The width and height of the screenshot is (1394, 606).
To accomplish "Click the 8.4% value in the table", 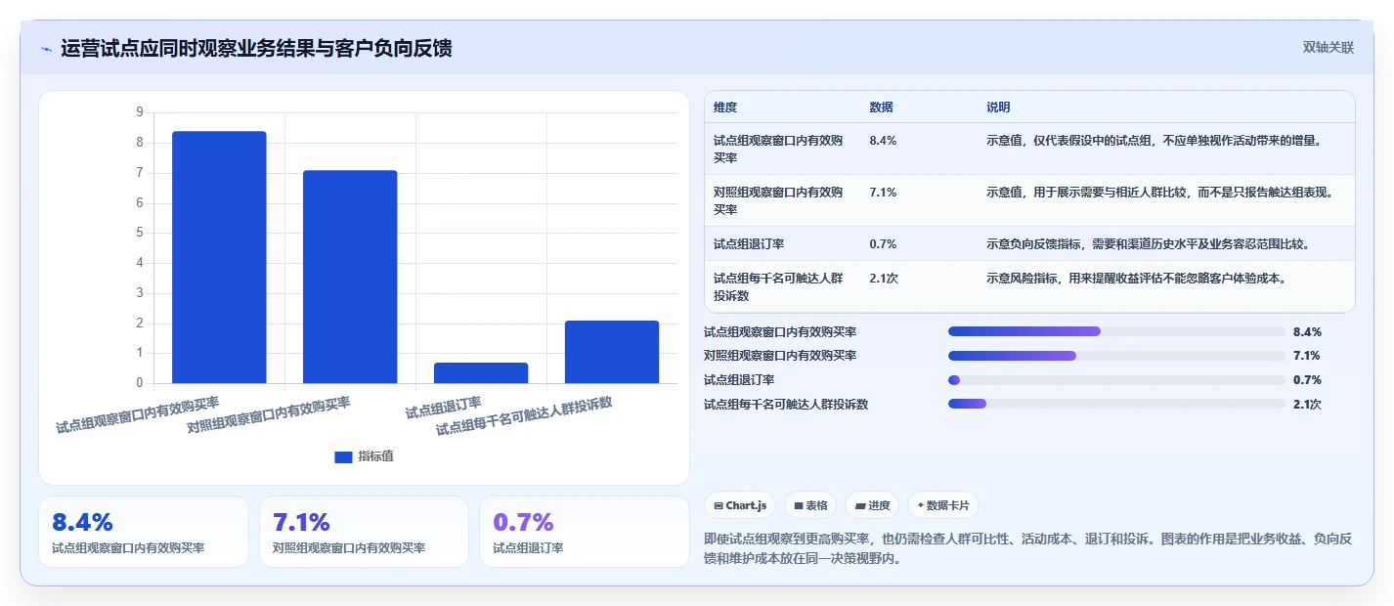I will tap(883, 141).
